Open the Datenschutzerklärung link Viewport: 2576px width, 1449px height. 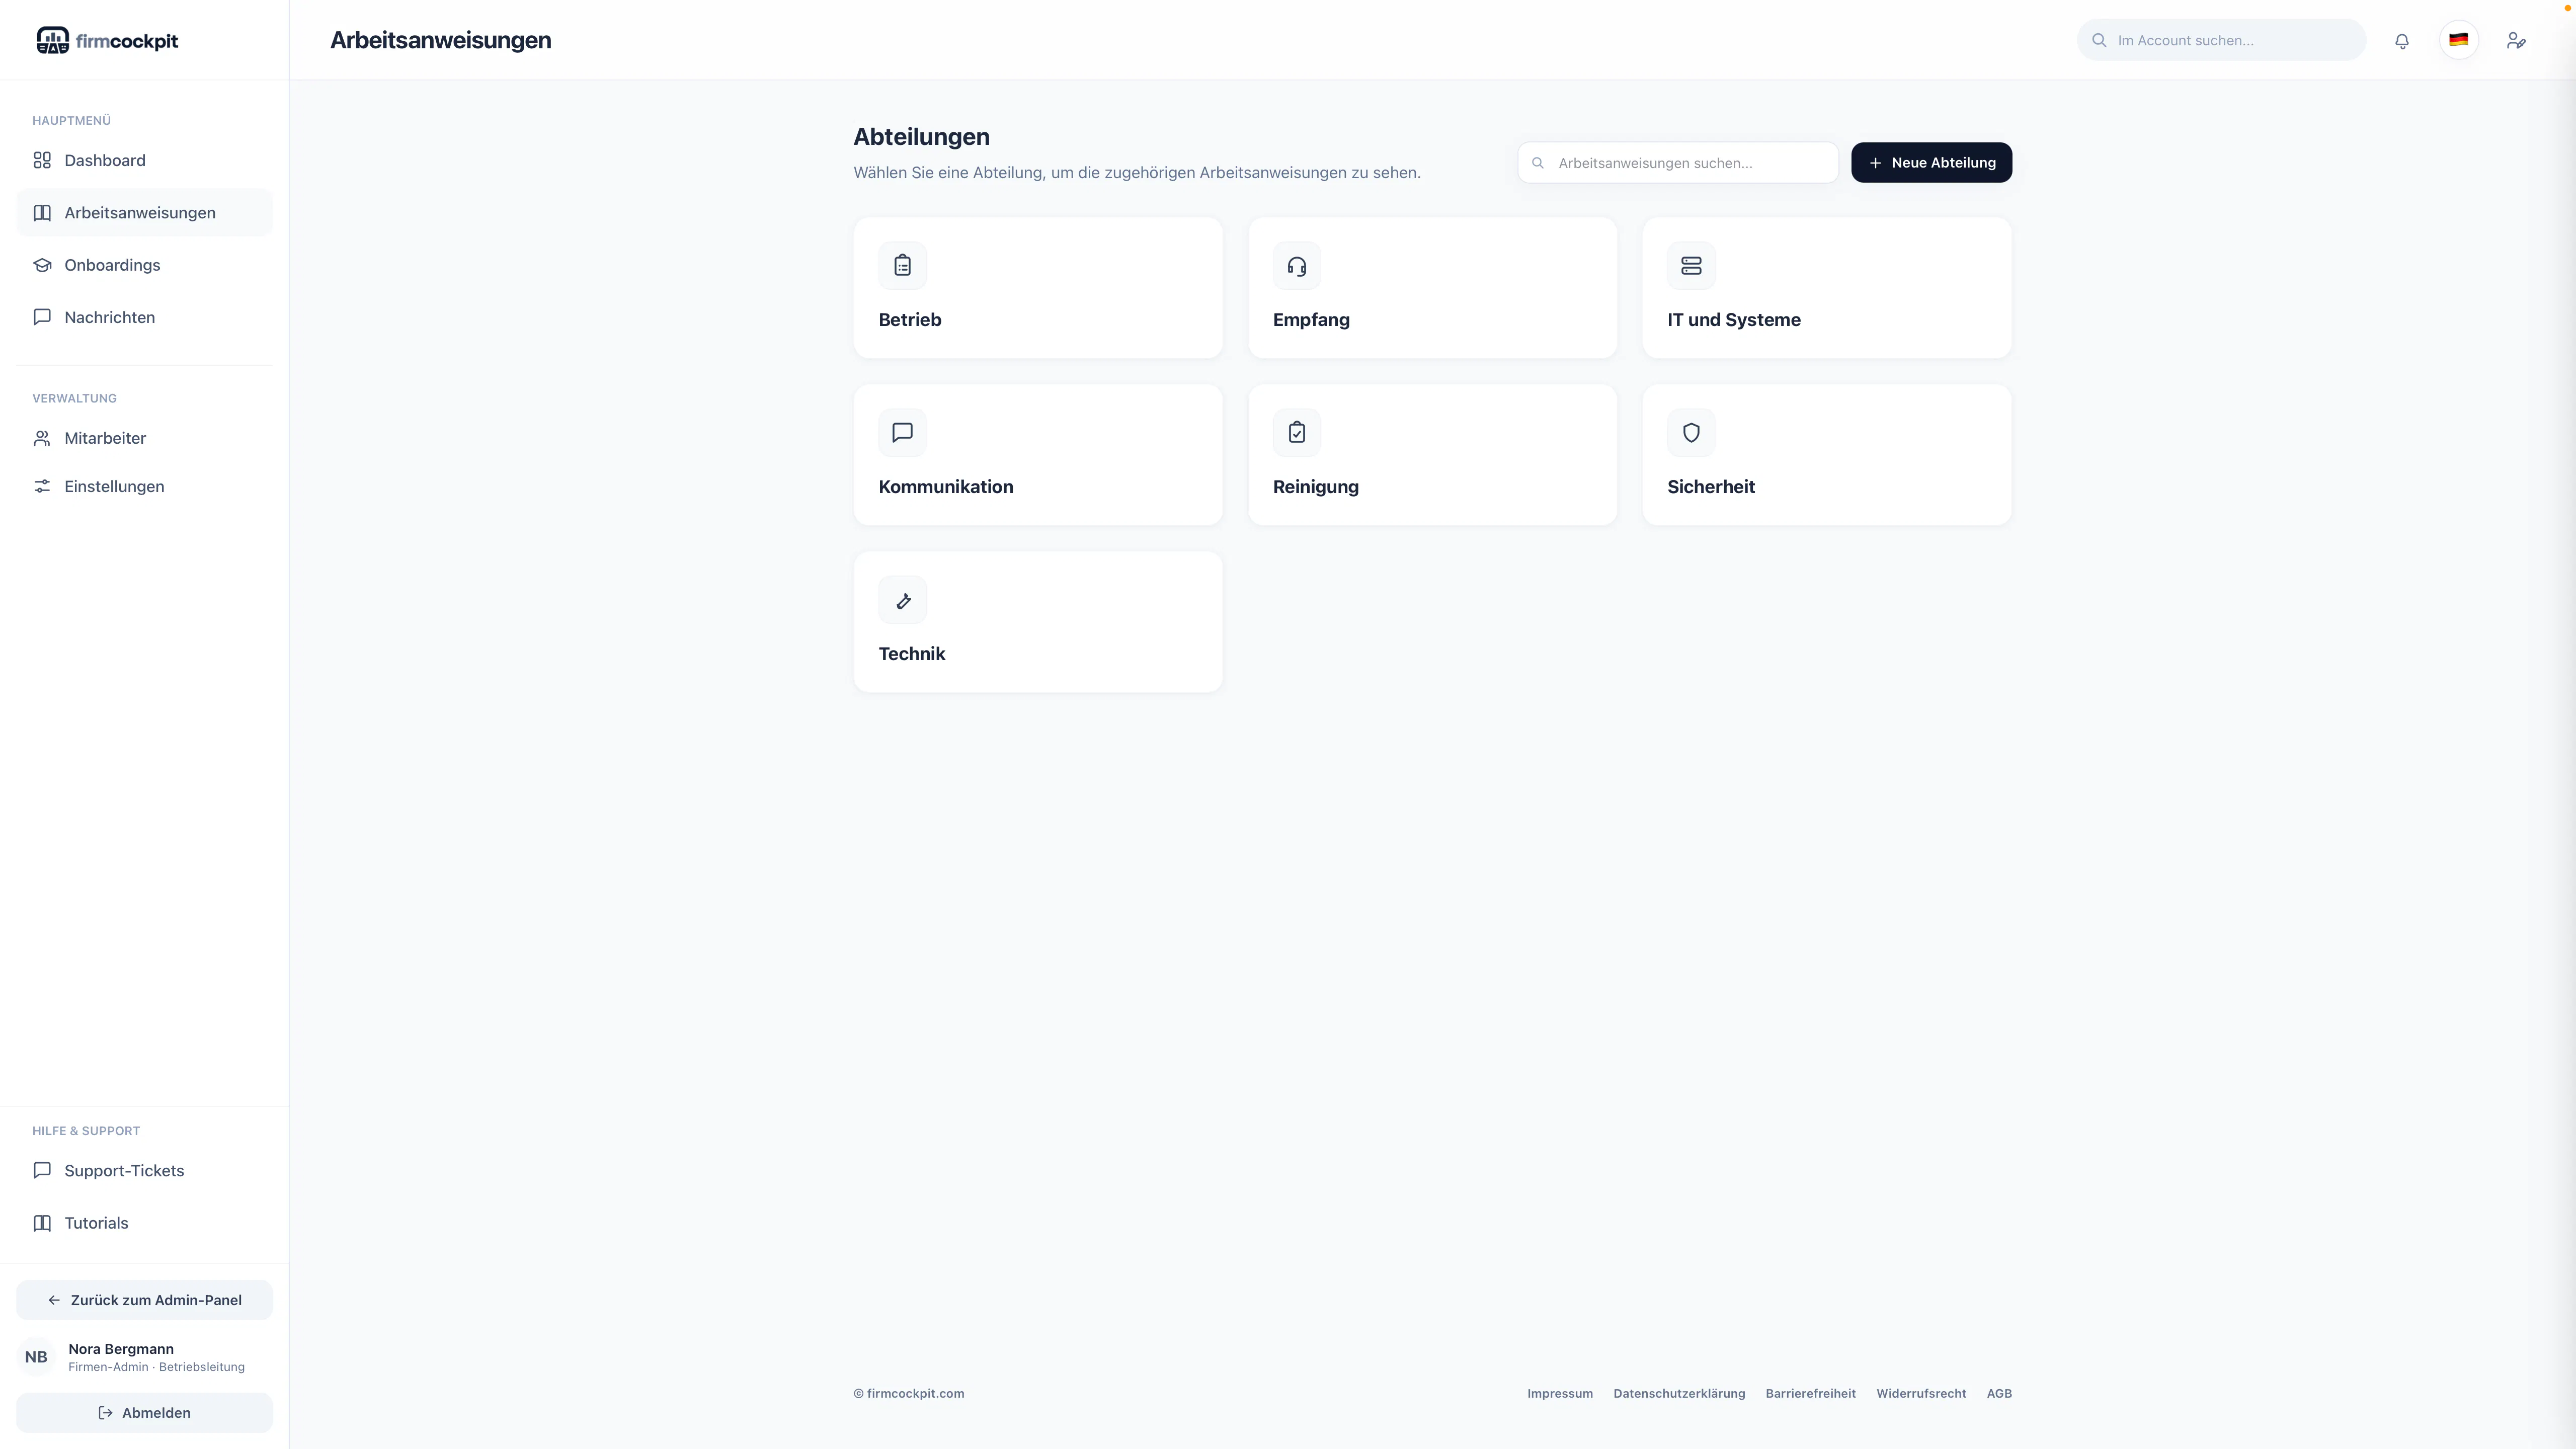(x=1679, y=1393)
